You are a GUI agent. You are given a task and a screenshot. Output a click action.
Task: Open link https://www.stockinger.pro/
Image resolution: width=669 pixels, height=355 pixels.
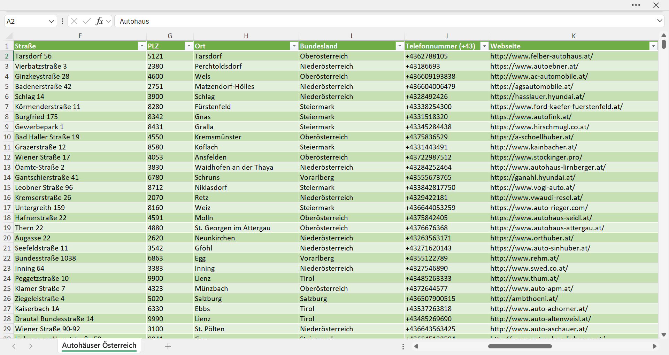(536, 157)
